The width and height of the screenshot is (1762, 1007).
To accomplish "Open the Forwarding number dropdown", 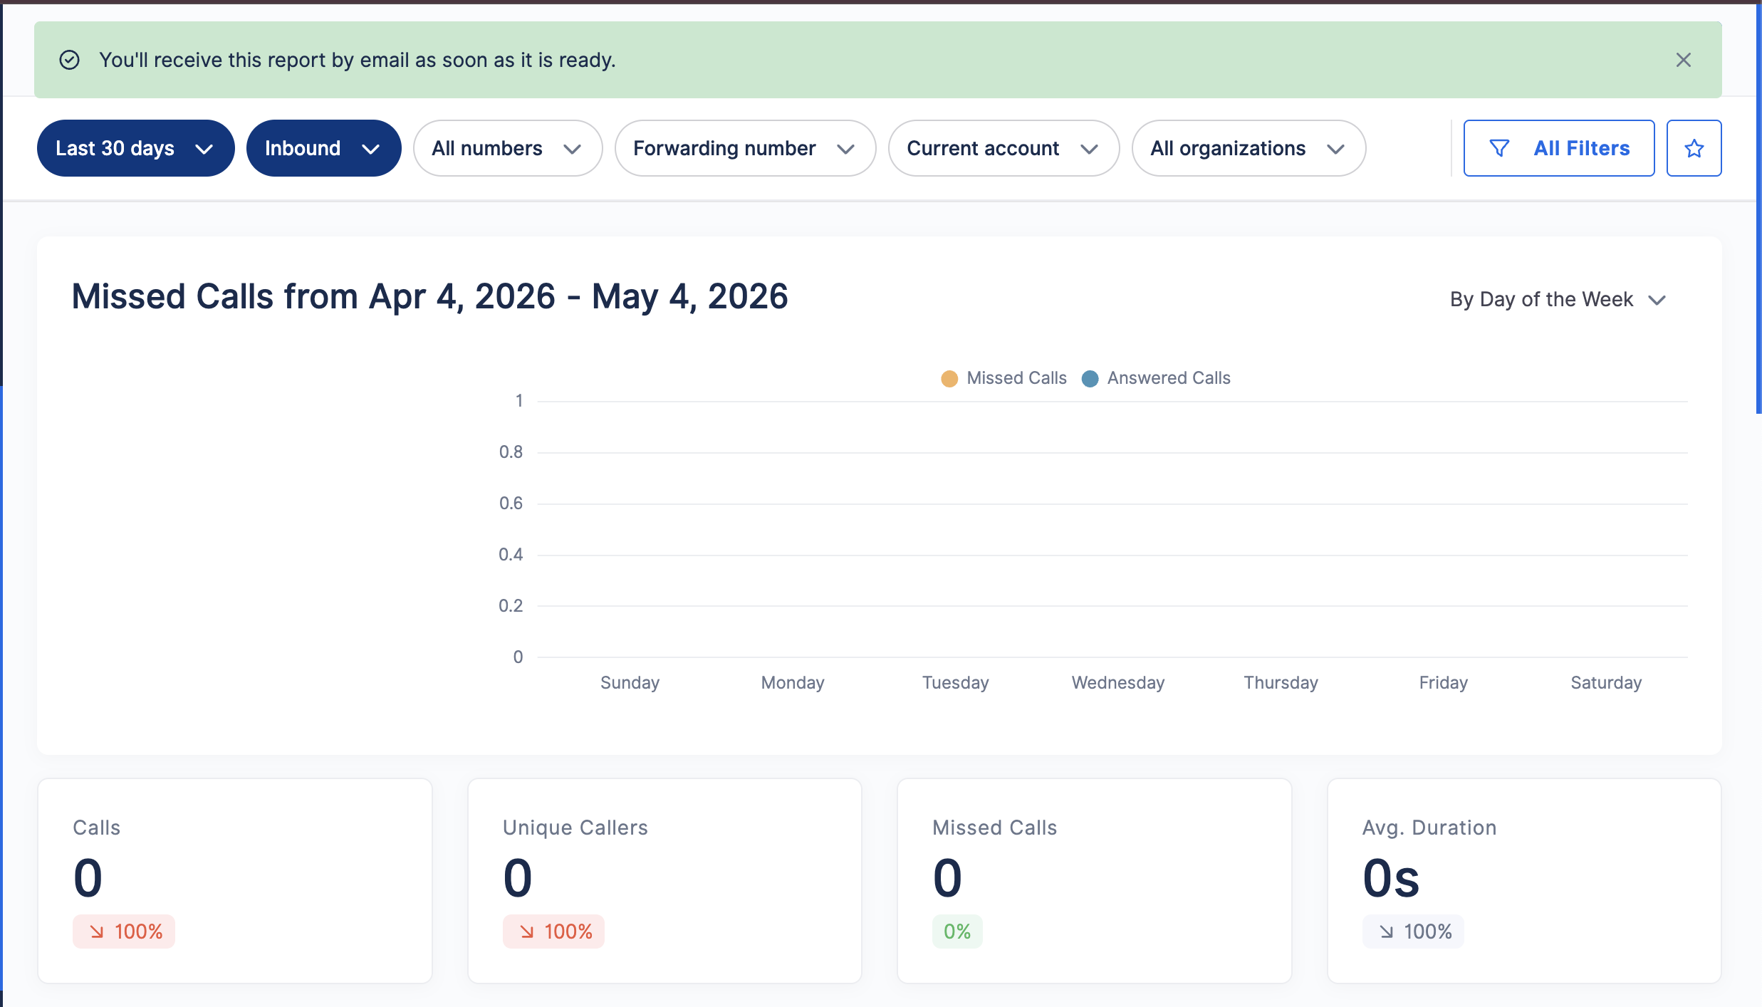I will click(x=745, y=148).
